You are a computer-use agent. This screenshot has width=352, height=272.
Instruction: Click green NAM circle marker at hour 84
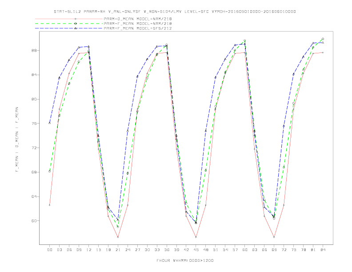tap(323, 39)
